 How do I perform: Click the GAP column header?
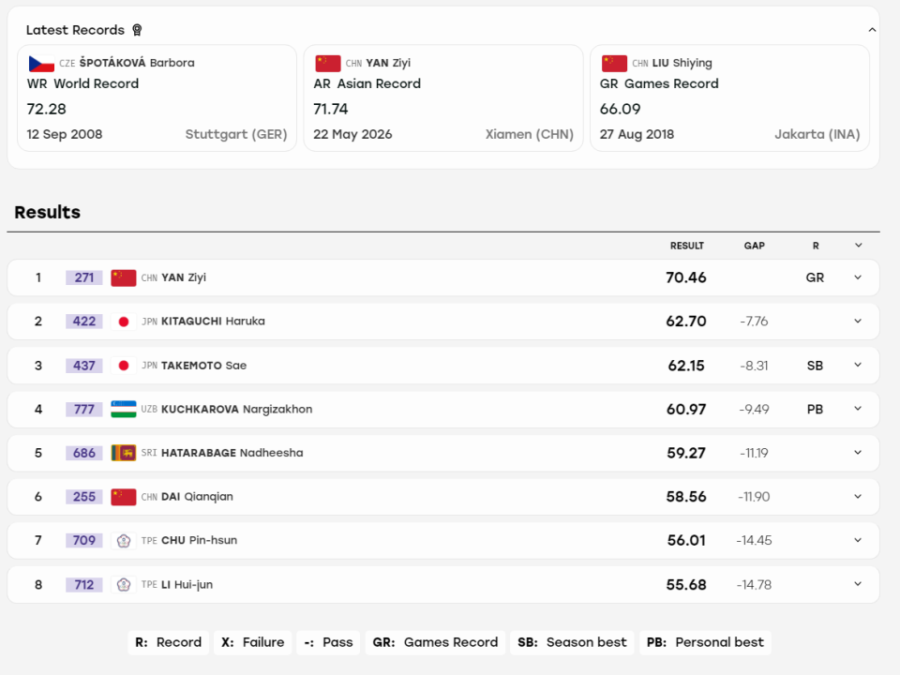[754, 246]
